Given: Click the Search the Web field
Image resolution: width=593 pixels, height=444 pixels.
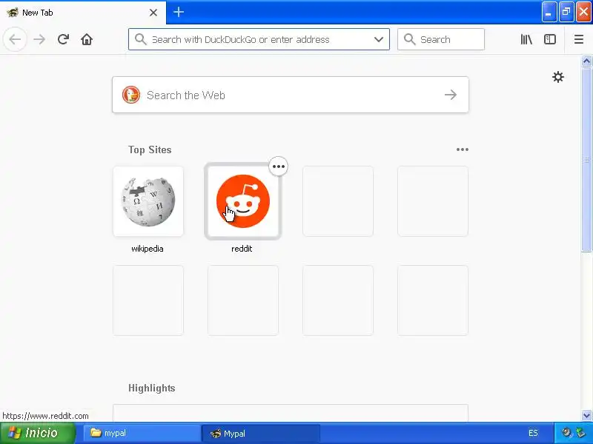Looking at the screenshot, I should (x=291, y=95).
